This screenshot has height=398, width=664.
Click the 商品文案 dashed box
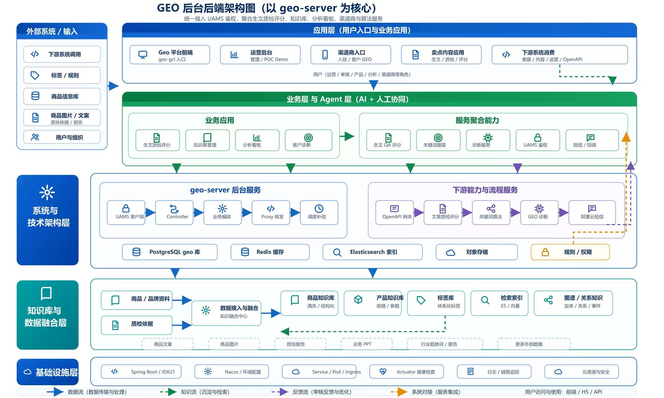167,344
